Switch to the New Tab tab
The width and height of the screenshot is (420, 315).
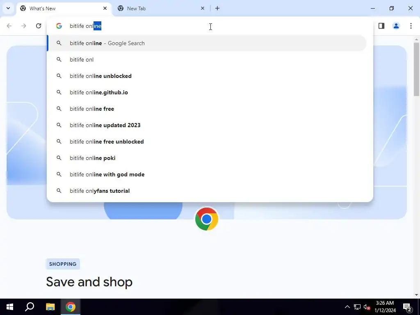pos(161,9)
